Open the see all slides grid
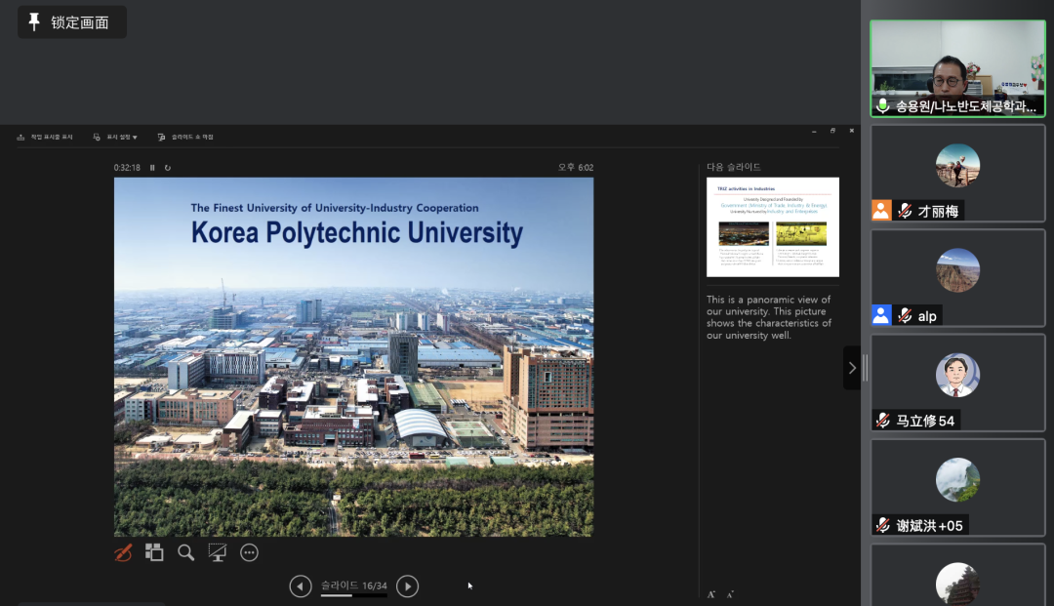The width and height of the screenshot is (1054, 606). 154,553
